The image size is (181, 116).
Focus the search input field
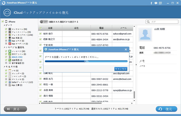click(162, 22)
